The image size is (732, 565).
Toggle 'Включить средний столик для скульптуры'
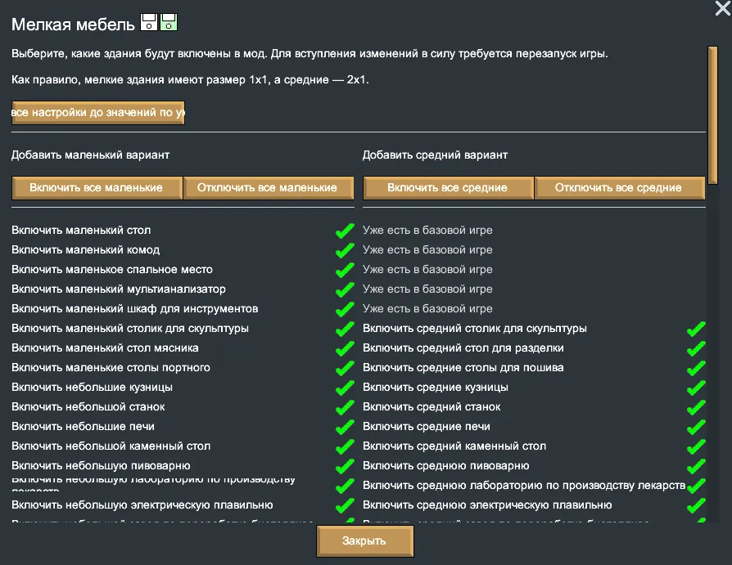point(696,329)
